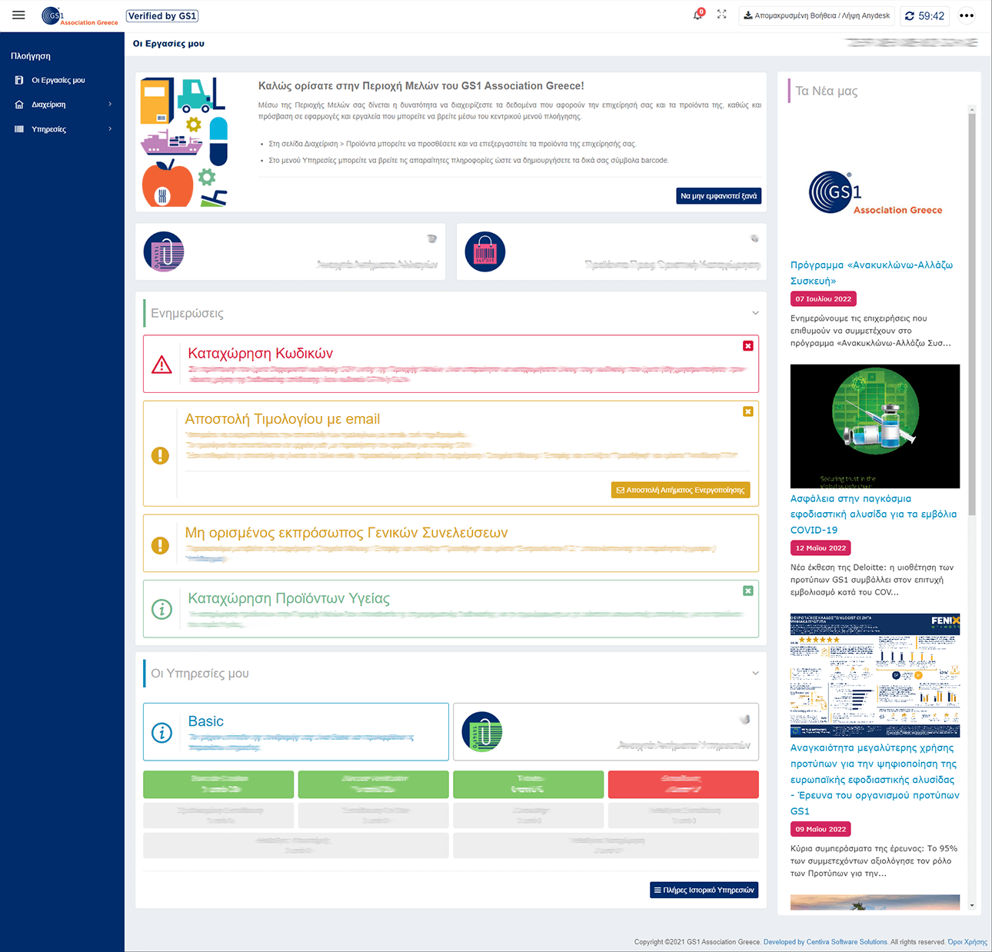Open the purple paperclip document card icon
The width and height of the screenshot is (992, 952).
click(164, 251)
